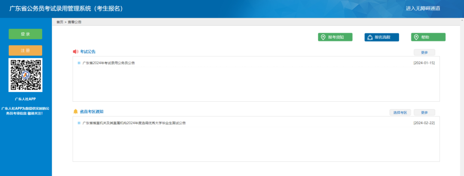
Task: Click the red speaker icon beside 考试公告
Action: coord(76,52)
